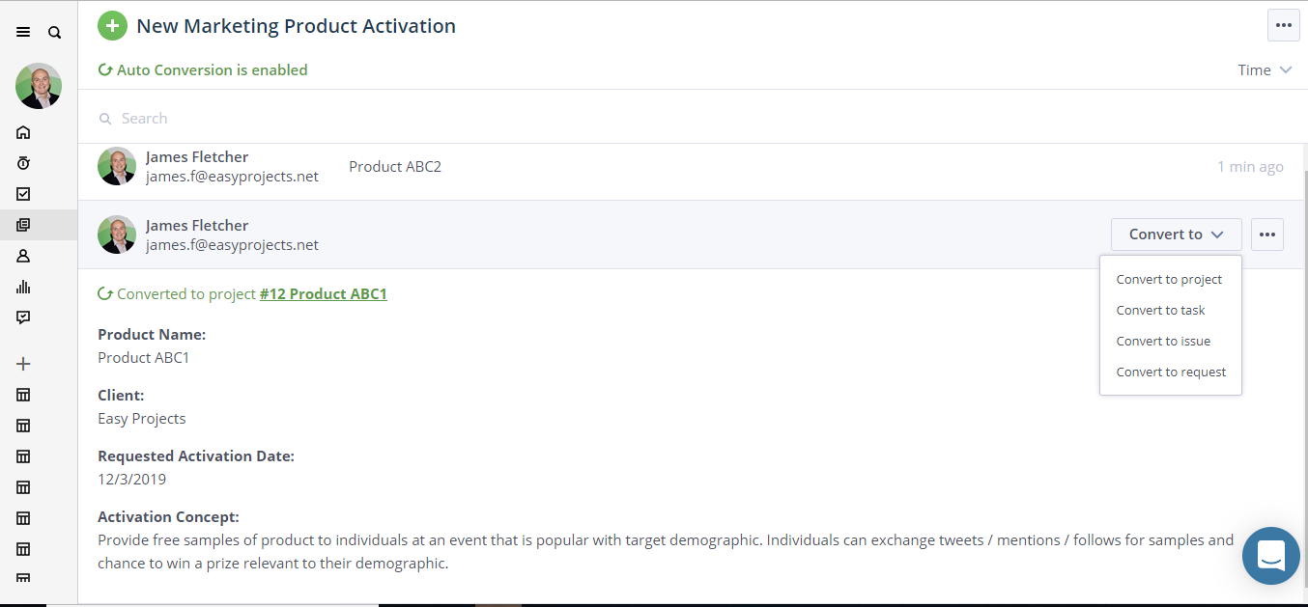This screenshot has height=607, width=1308.
Task: Open the messages chat bubble icon in the sidebar
Action: [x=23, y=317]
